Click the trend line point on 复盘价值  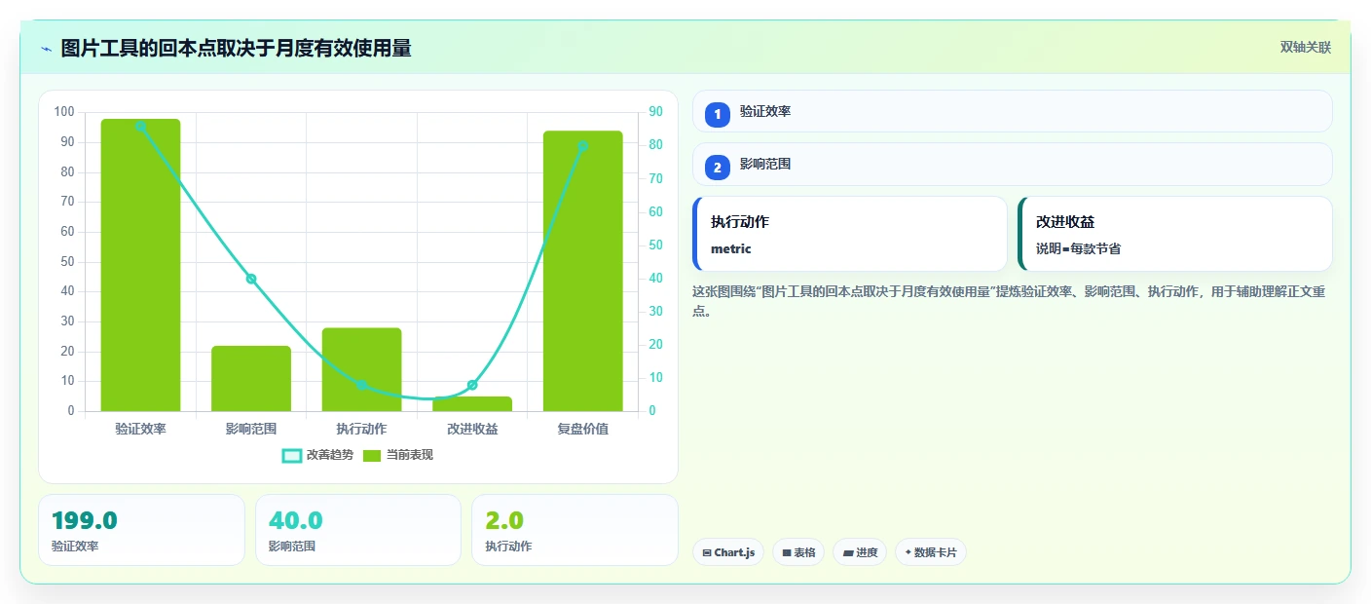click(583, 146)
